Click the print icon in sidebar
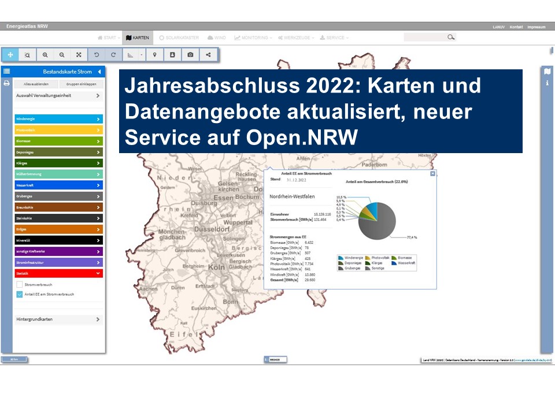This screenshot has width=555, height=416. click(x=7, y=83)
